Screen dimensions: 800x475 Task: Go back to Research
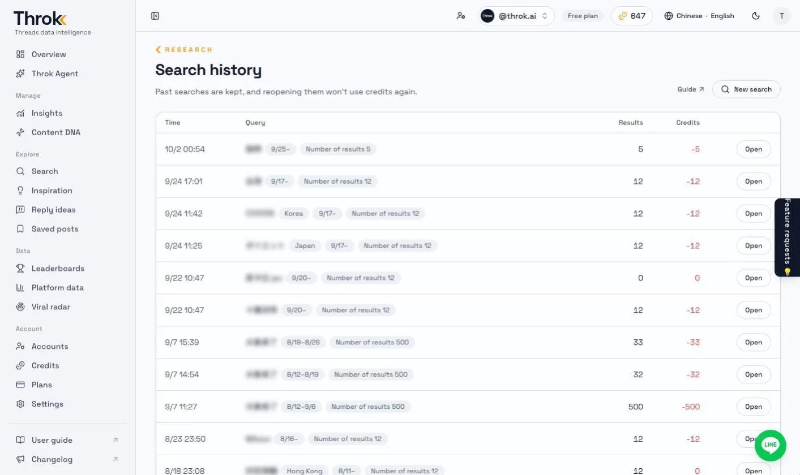pos(185,50)
